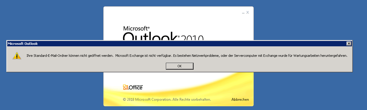This screenshot has height=110, width=367.
Task: Click the Microsoft wordmark above Outlook
Action: click(x=136, y=29)
